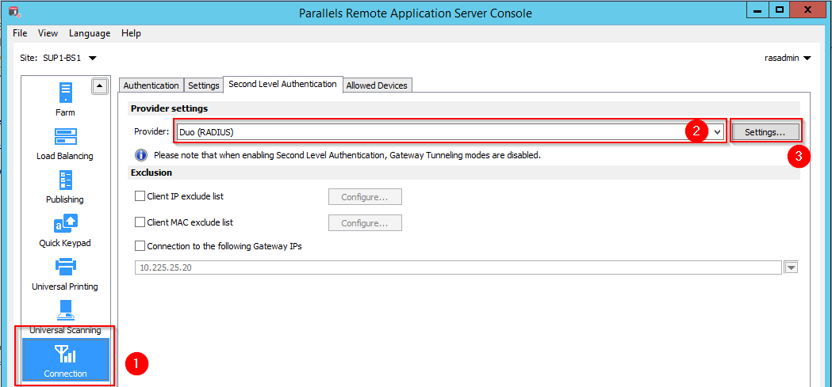The width and height of the screenshot is (832, 387).
Task: Click the Gateway Tunneling note text
Action: click(x=347, y=156)
